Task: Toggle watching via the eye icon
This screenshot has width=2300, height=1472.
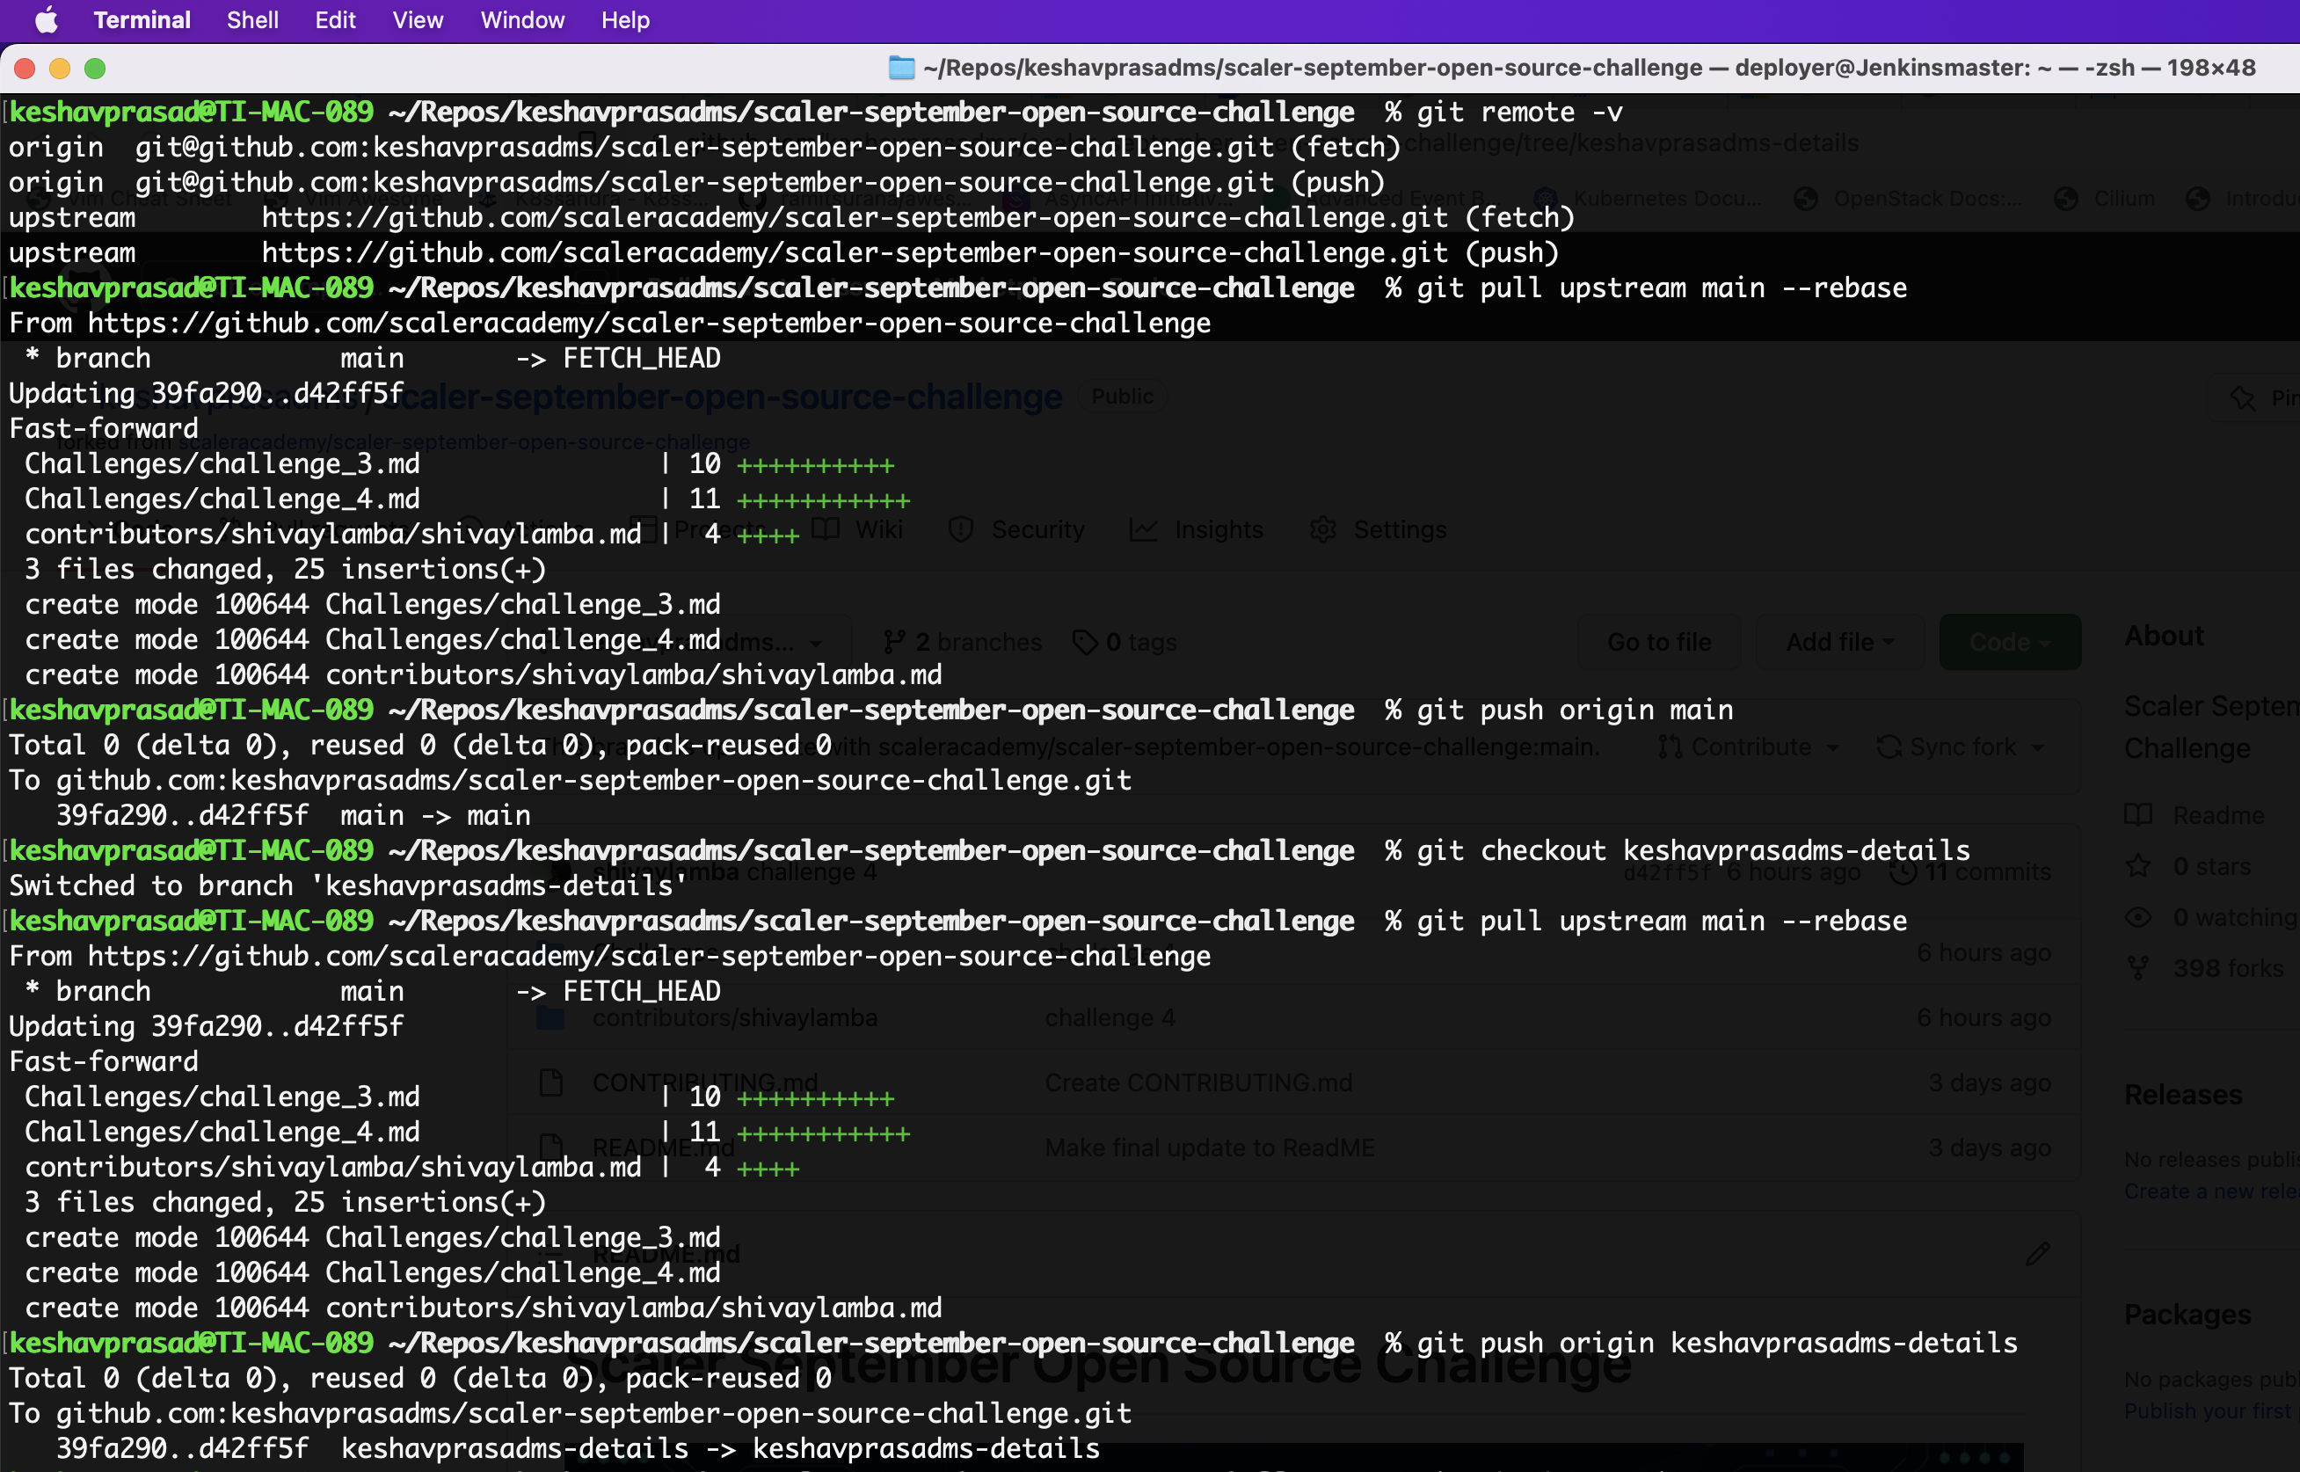Action: tap(2138, 915)
